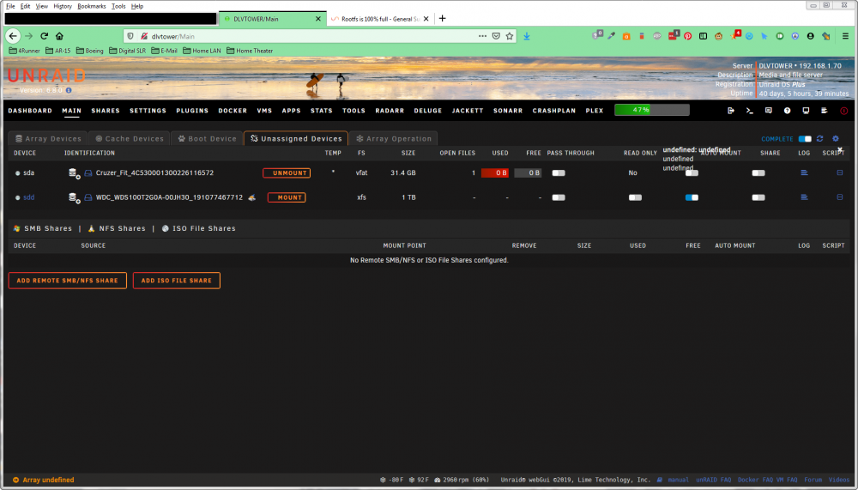Screen dimensions: 858x490
Task: Switch to the Cache Devices tab
Action: (130, 138)
